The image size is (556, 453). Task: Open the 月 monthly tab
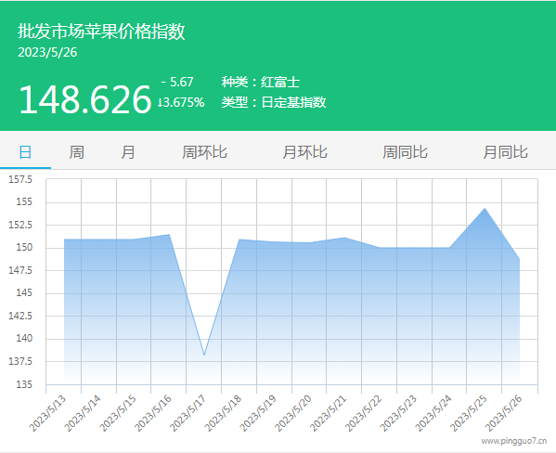coord(128,152)
